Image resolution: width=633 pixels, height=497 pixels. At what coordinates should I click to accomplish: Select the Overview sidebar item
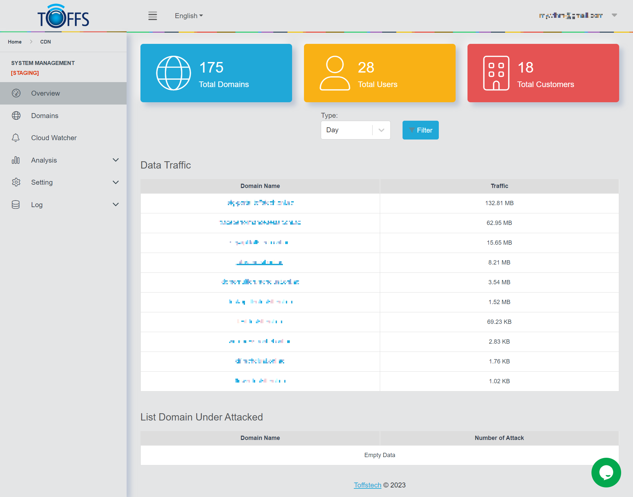pos(45,93)
